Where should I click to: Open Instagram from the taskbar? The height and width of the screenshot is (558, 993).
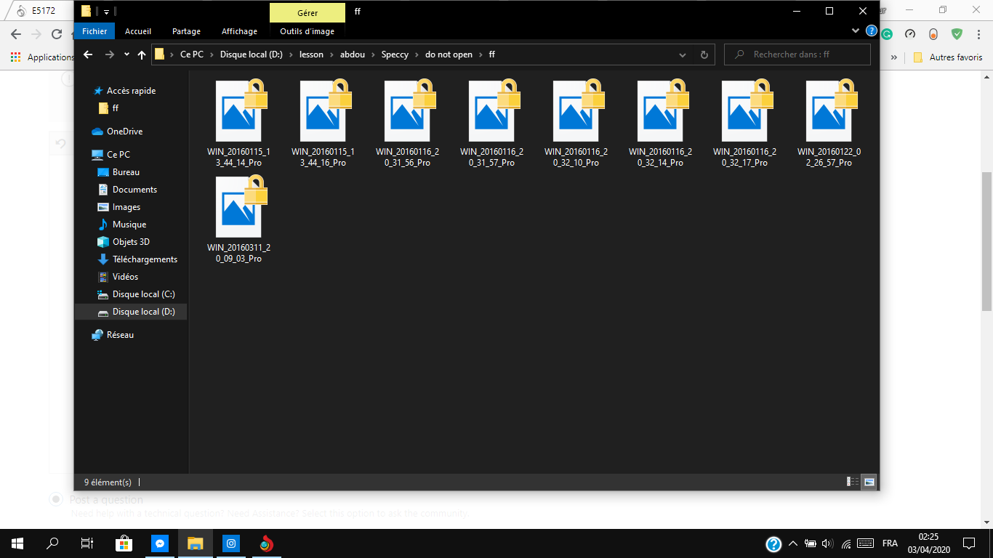tap(231, 543)
